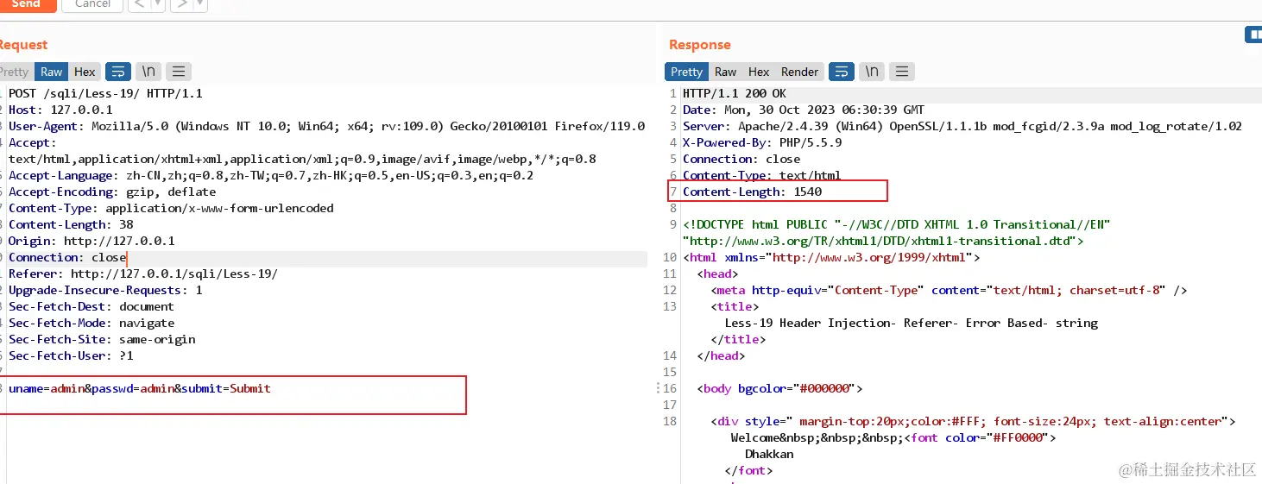Switch Response view to Hex tab
1262x484 pixels.
[x=759, y=72]
